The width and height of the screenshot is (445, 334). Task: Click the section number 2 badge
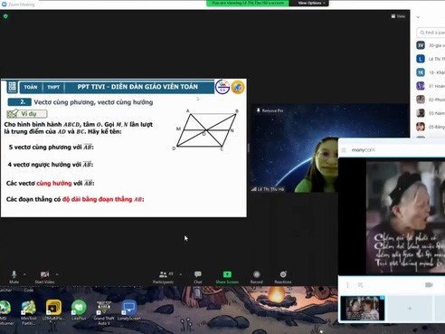coord(20,102)
